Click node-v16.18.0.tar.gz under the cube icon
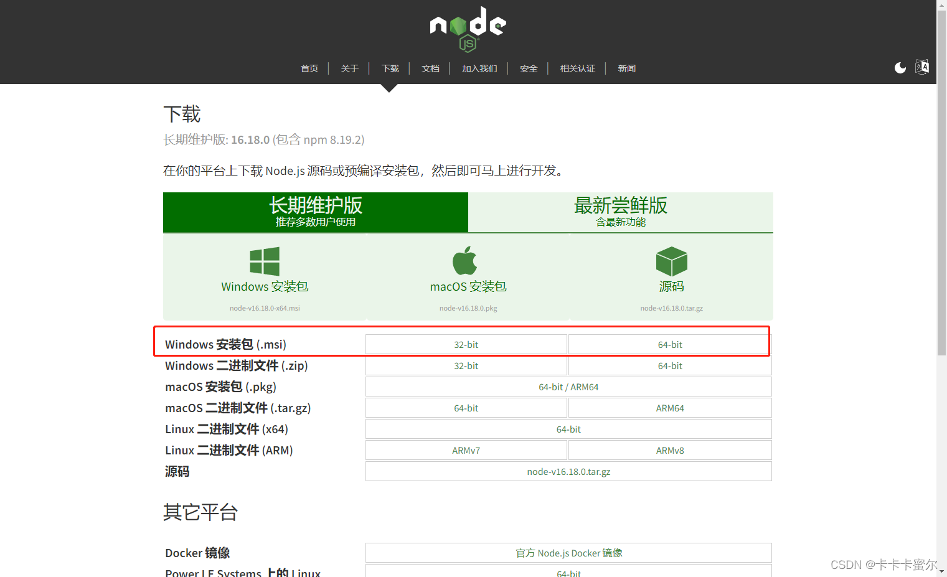The image size is (947, 577). click(x=672, y=308)
